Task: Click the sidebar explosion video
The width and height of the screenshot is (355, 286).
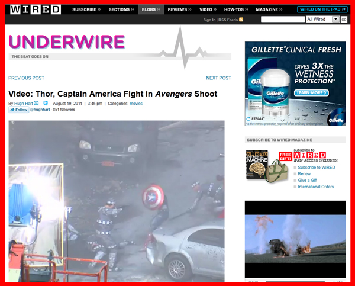Action: [295, 239]
